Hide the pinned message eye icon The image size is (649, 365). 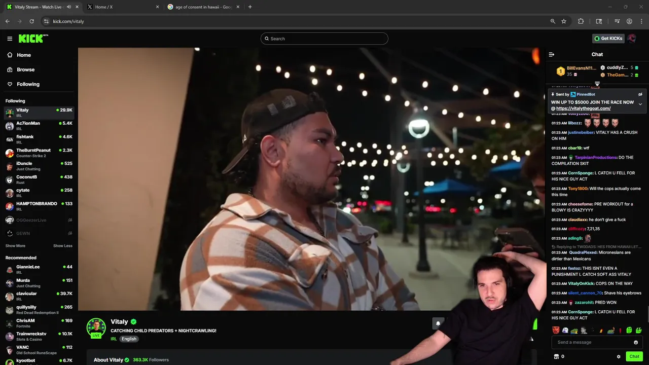point(640,94)
